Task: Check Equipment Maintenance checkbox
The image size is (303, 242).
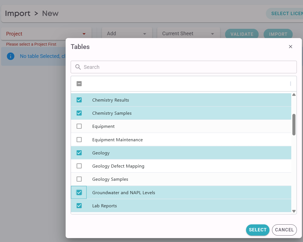Action: pyautogui.click(x=79, y=140)
